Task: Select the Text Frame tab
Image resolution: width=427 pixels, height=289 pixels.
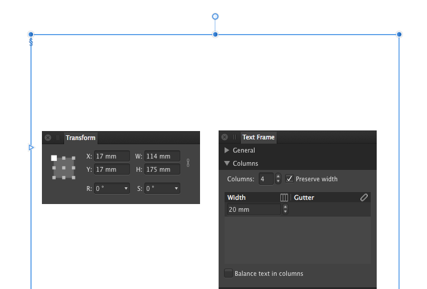Action: coord(259,137)
